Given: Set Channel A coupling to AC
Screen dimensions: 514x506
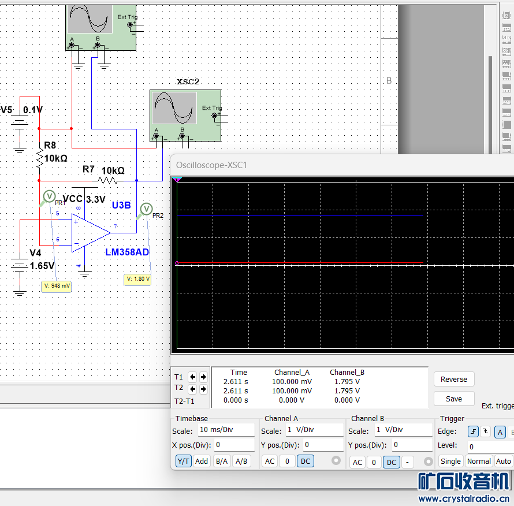Looking at the screenshot, I should (270, 462).
